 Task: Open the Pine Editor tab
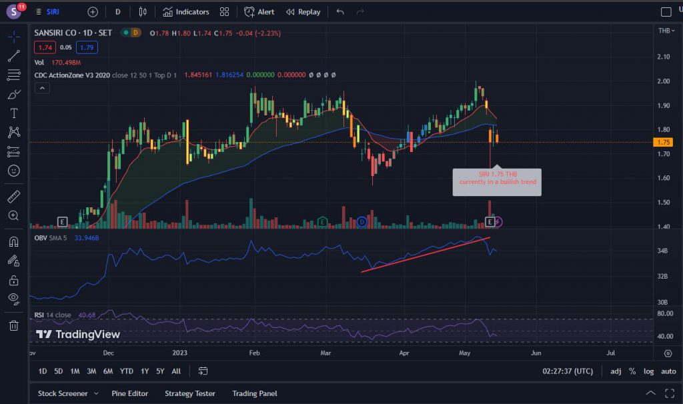pyautogui.click(x=130, y=393)
